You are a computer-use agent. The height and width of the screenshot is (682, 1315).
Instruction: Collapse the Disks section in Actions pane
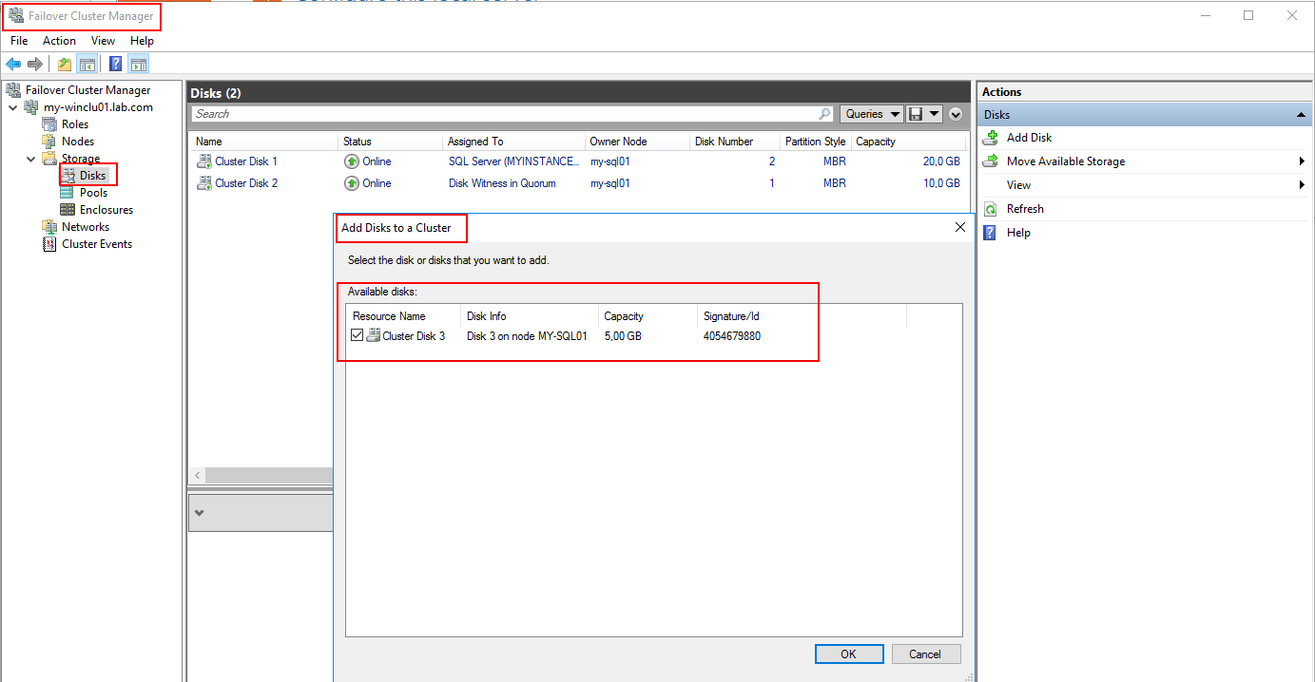click(x=1301, y=115)
